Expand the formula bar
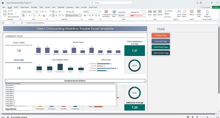220x118 pixels. pos(218,23)
